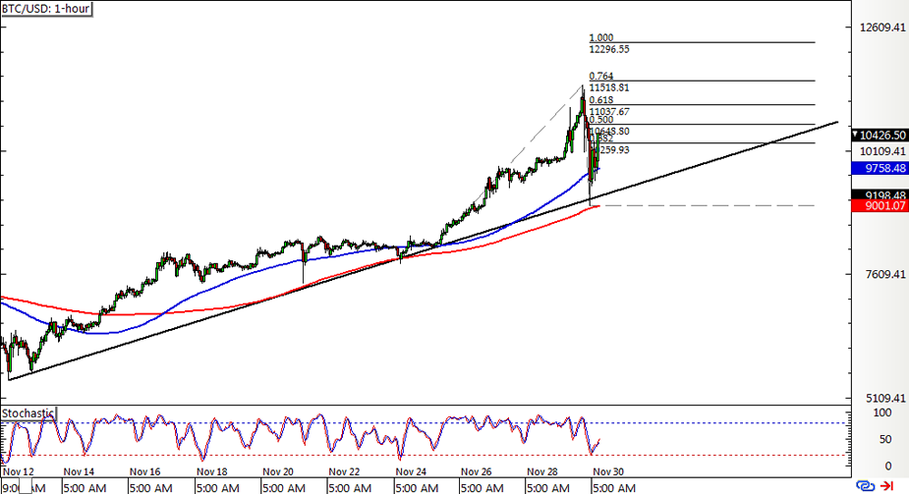Click the stochastic scale value 0
This screenshot has height=494, width=909.
pyautogui.click(x=888, y=466)
